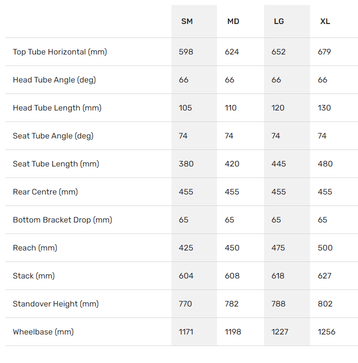The height and width of the screenshot is (363, 358).
Task: Click the Head Tube Length row label
Action: coord(57,108)
